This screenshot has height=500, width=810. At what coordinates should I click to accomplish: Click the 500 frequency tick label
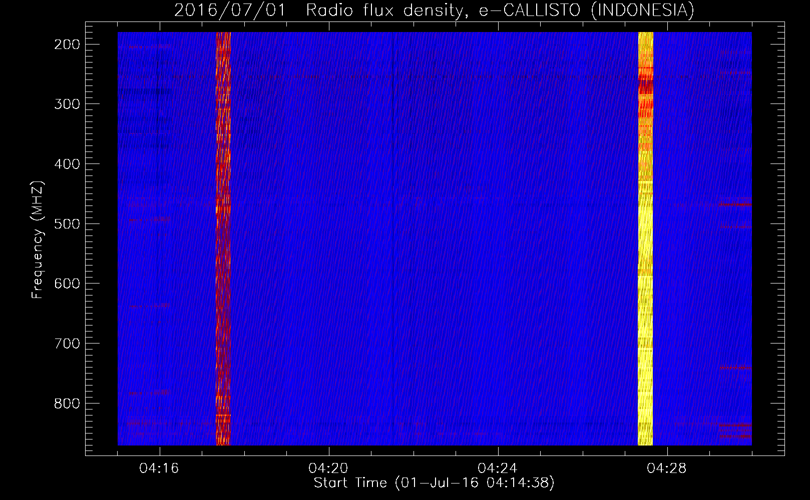67,223
